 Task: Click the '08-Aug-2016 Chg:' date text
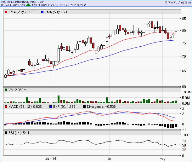click(x=13, y=5)
